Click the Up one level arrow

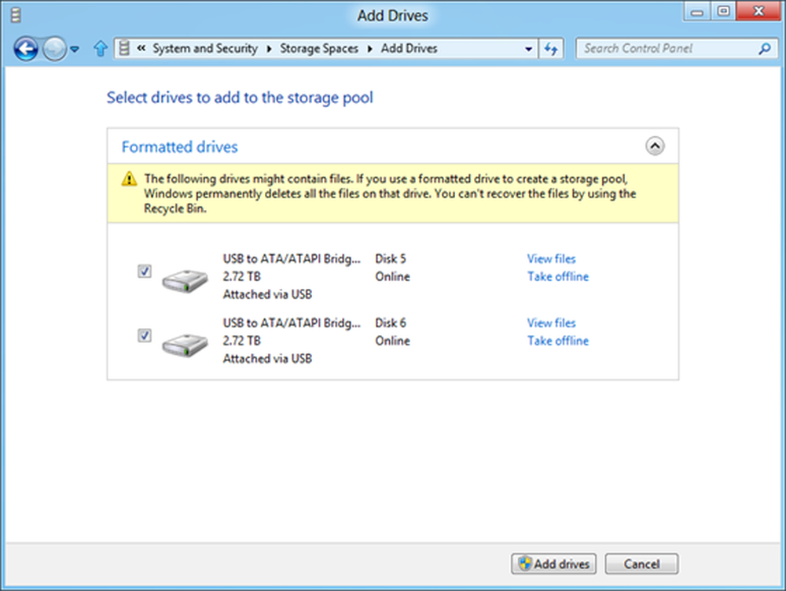(x=100, y=49)
